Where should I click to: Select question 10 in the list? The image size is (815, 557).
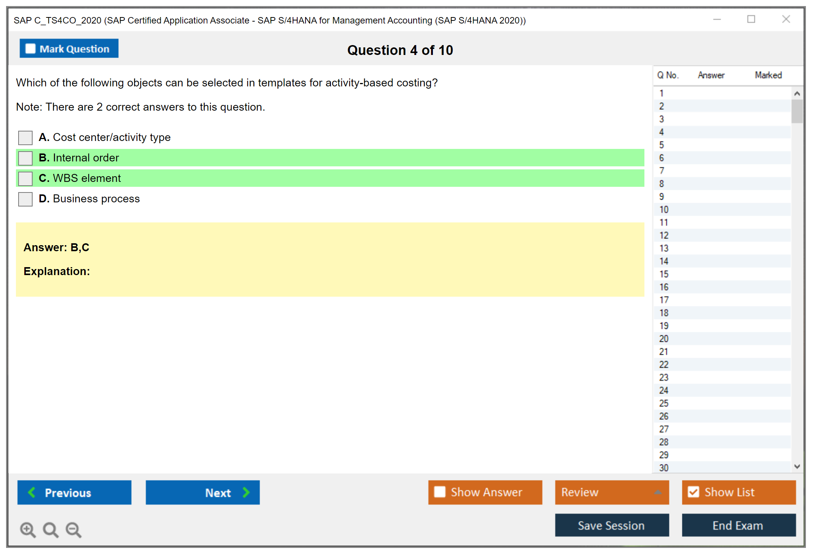coord(664,210)
